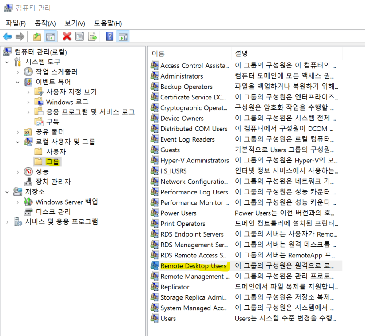This screenshot has height=336, width=365.
Task: Click the Back arrow toolbar icon
Action: (x=7, y=36)
